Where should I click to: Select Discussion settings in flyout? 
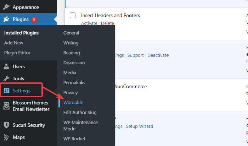pyautogui.click(x=74, y=63)
